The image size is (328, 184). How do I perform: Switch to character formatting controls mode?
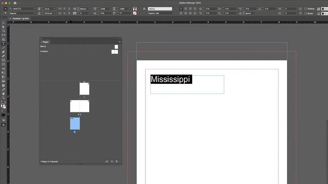click(x=6, y=9)
